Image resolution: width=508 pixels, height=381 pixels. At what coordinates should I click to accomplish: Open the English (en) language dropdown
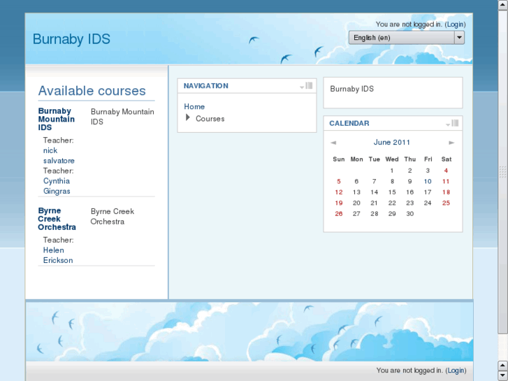pos(407,38)
